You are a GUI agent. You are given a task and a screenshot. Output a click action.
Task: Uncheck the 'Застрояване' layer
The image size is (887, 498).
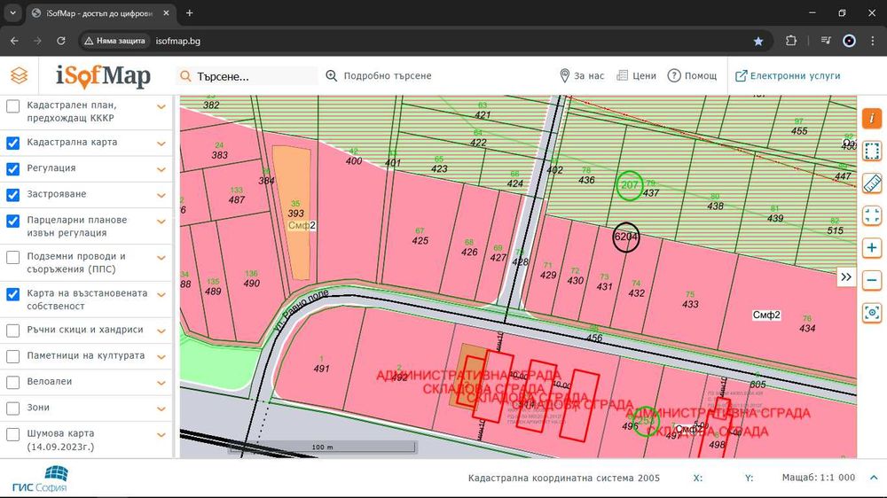click(12, 195)
